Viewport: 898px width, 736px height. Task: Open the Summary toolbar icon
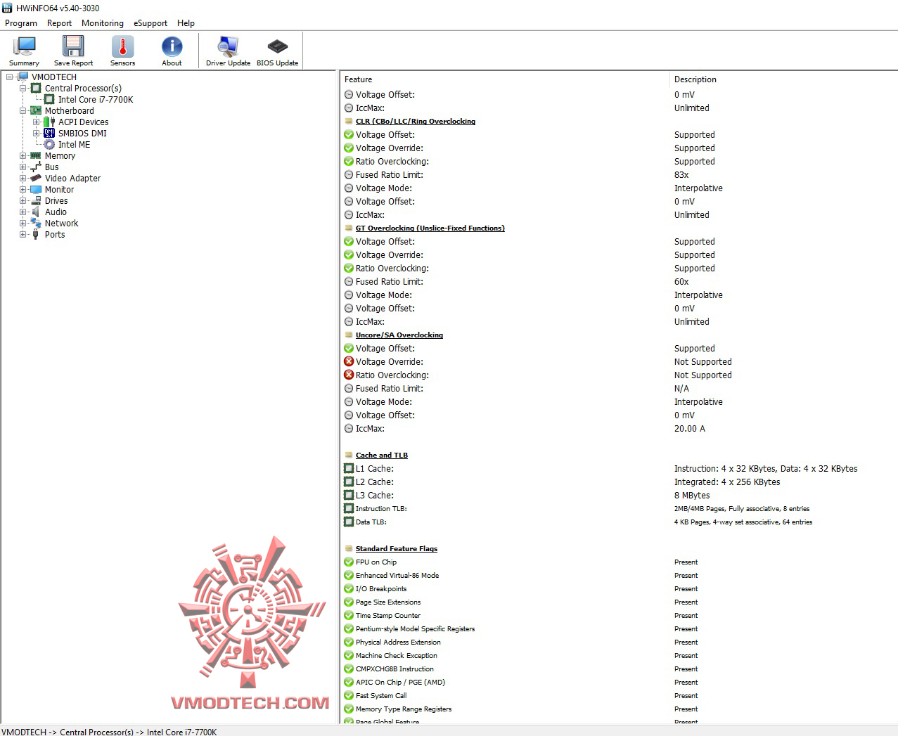pyautogui.click(x=24, y=46)
